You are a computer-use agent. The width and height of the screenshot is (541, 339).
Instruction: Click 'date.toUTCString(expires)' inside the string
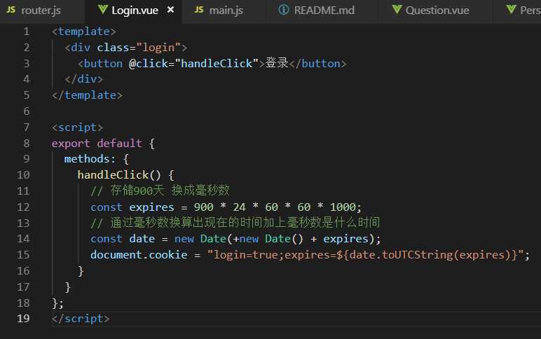click(430, 255)
